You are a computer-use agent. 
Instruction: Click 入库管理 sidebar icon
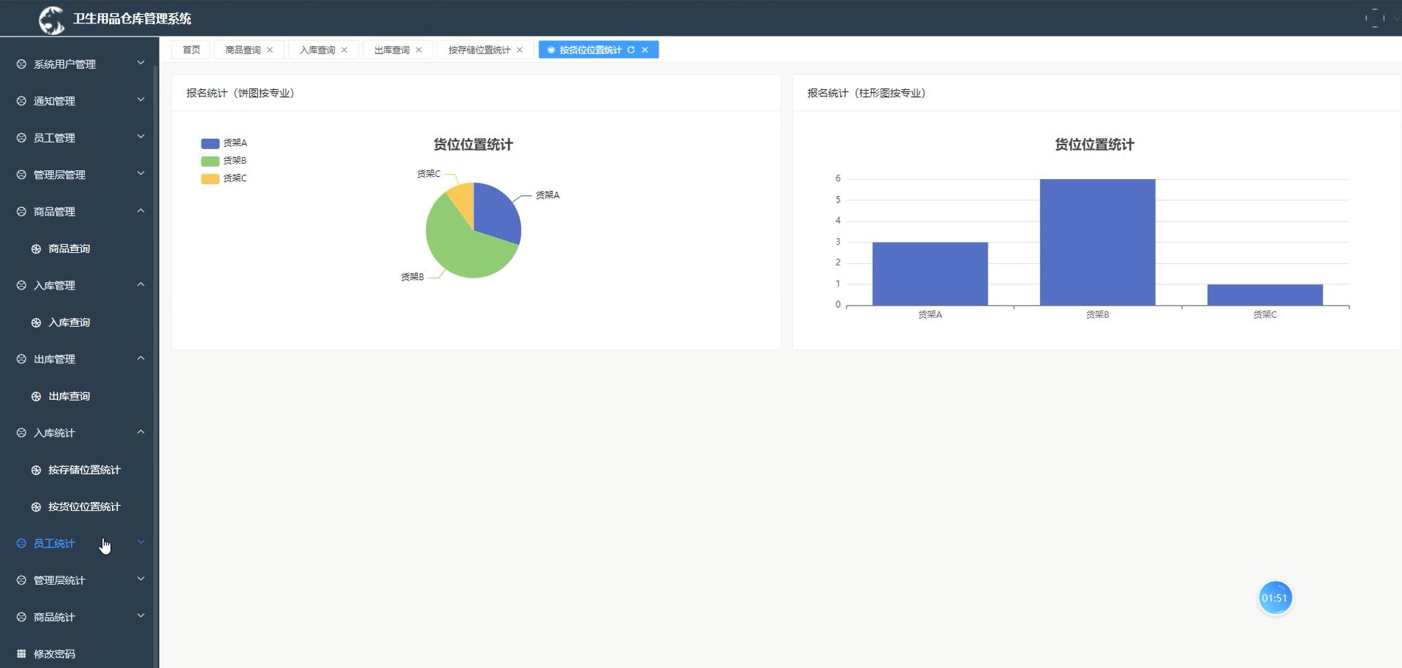[x=21, y=285]
